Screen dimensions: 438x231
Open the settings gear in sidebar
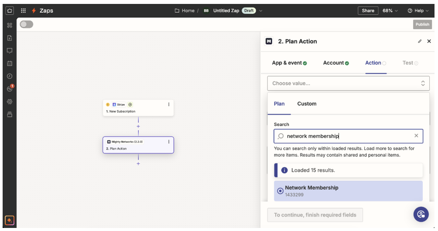(x=10, y=102)
